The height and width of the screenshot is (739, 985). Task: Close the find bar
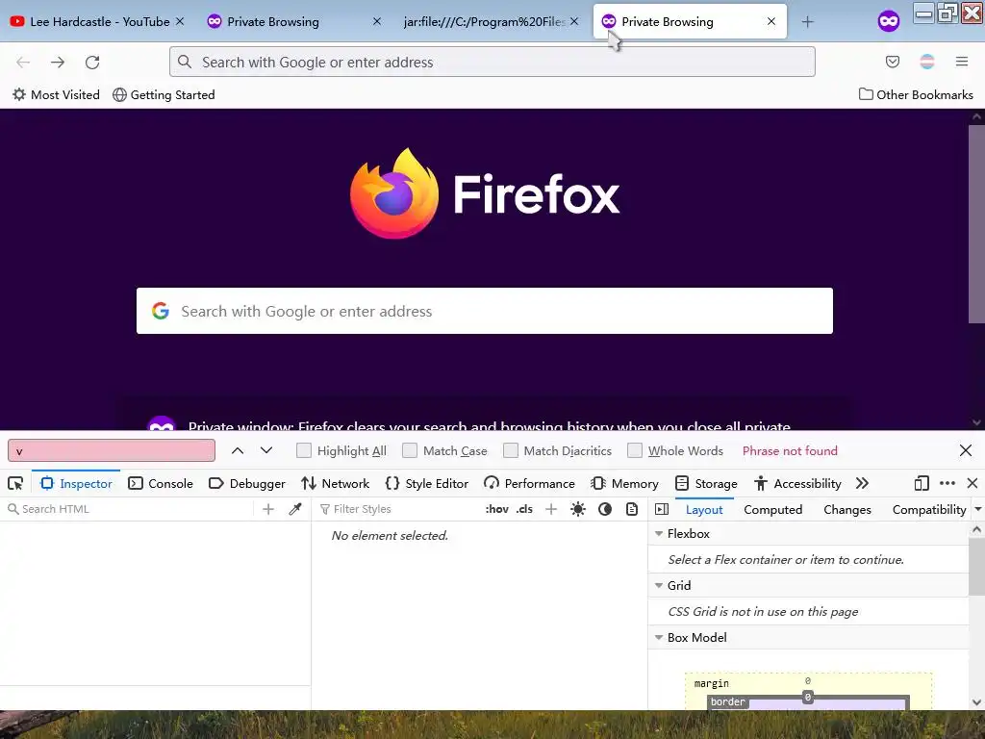pyautogui.click(x=966, y=450)
